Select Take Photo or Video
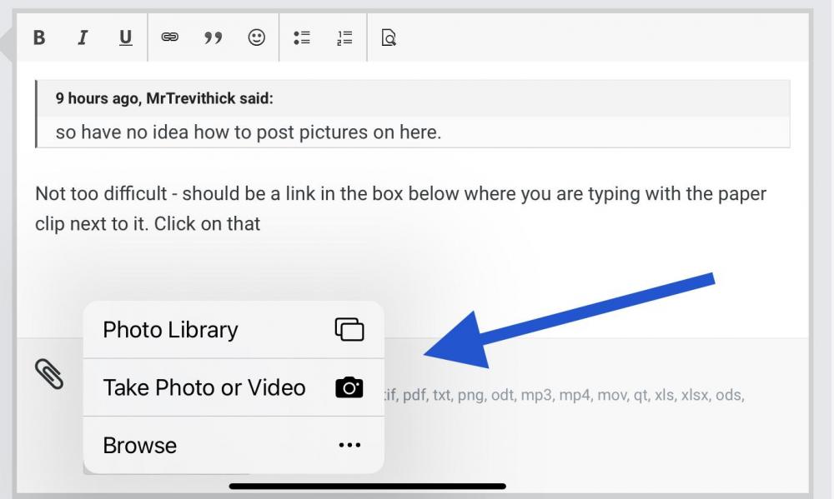 [x=234, y=387]
